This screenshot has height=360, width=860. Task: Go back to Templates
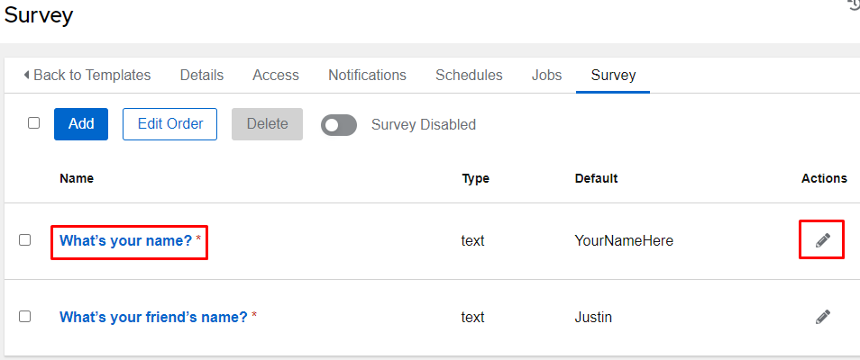(87, 76)
